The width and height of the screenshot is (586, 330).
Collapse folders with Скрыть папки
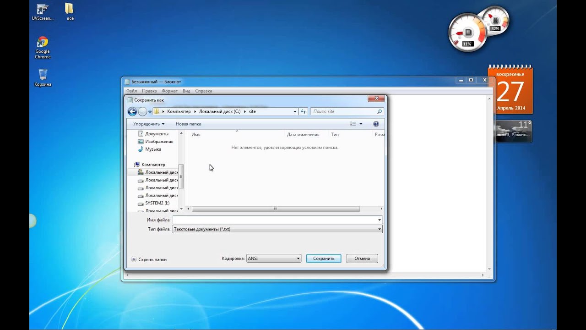tap(149, 259)
